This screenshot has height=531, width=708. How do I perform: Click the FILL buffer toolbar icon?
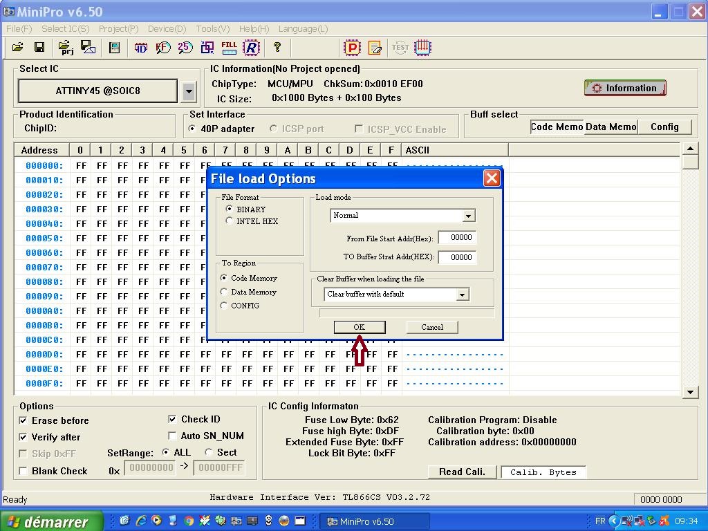click(229, 48)
